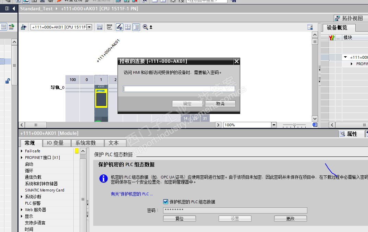Open the 拓扑视图 topology view tab

point(351,18)
